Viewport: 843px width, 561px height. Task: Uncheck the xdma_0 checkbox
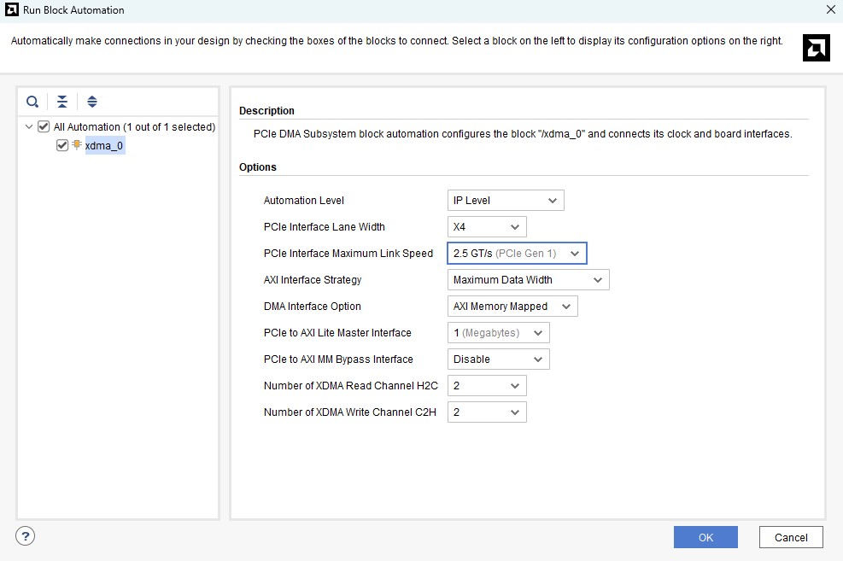[x=61, y=145]
